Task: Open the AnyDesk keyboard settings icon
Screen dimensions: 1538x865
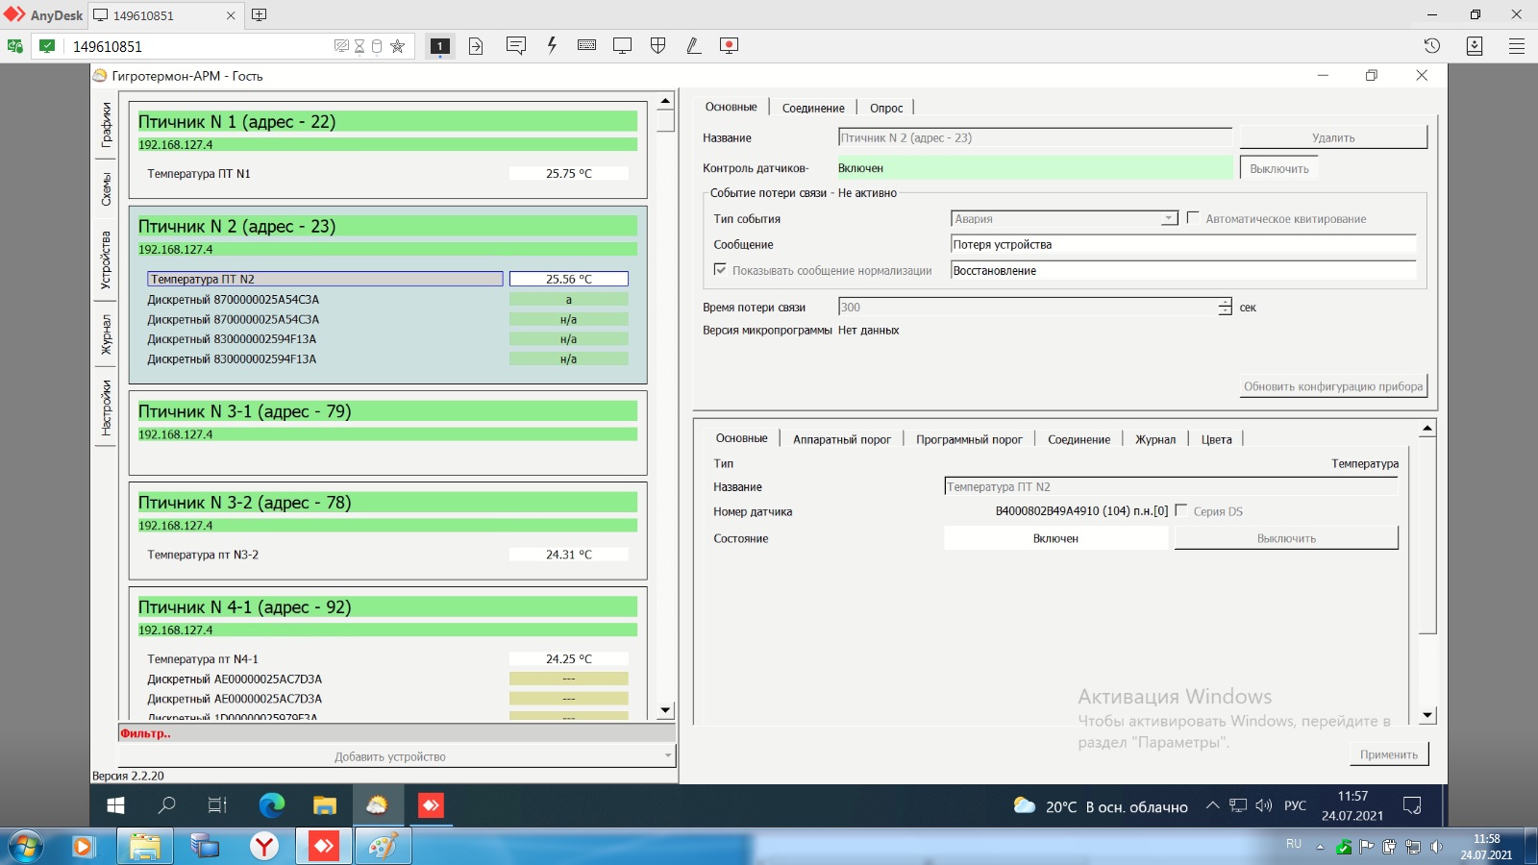Action: pos(587,45)
